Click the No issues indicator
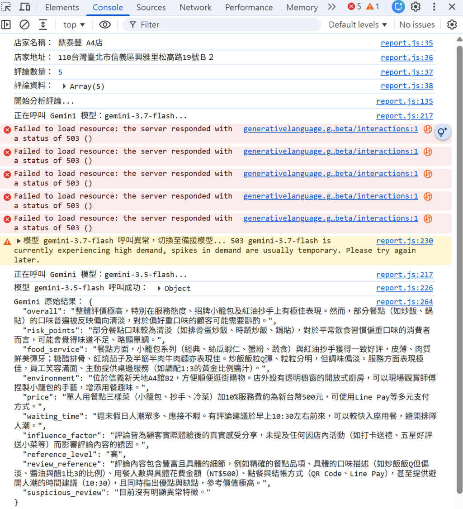The width and height of the screenshot is (463, 509). (417, 25)
